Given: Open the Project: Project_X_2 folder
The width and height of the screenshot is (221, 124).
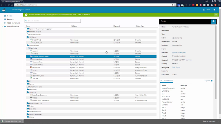Looking at the screenshot, I should pyautogui.click(x=36, y=103).
